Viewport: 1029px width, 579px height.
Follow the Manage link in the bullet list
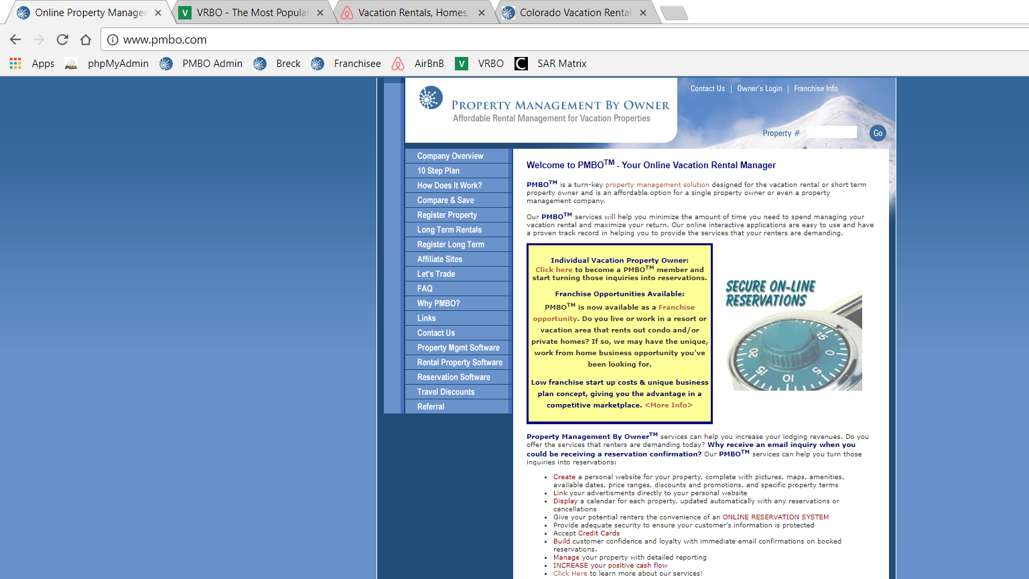click(x=566, y=557)
